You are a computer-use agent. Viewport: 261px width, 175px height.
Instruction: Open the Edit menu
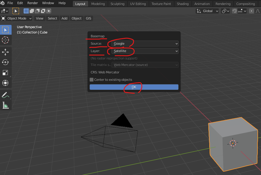coord(20,3)
